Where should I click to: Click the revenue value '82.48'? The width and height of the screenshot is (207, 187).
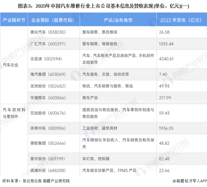pyautogui.click(x=164, y=159)
